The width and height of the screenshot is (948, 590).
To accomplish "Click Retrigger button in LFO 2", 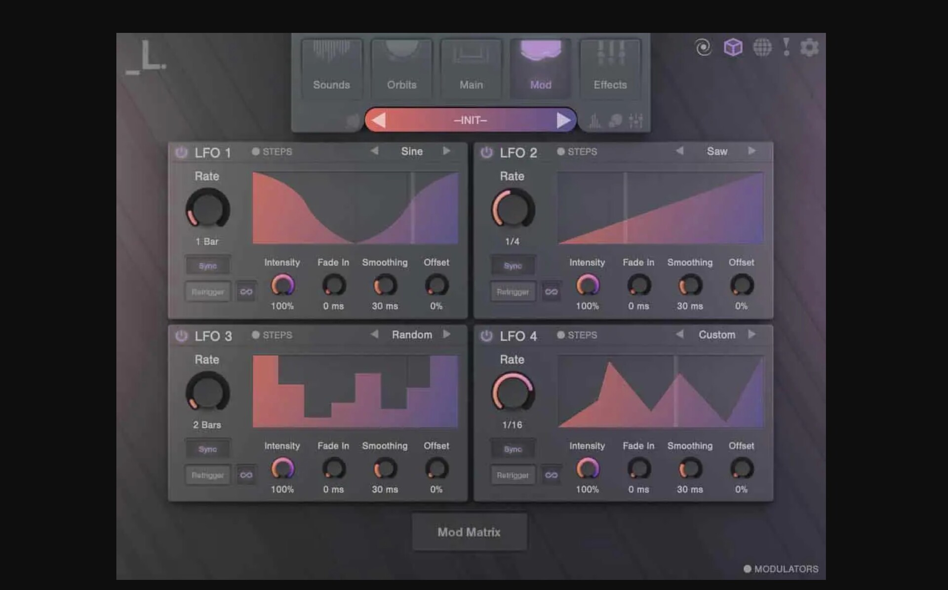I will tap(513, 292).
